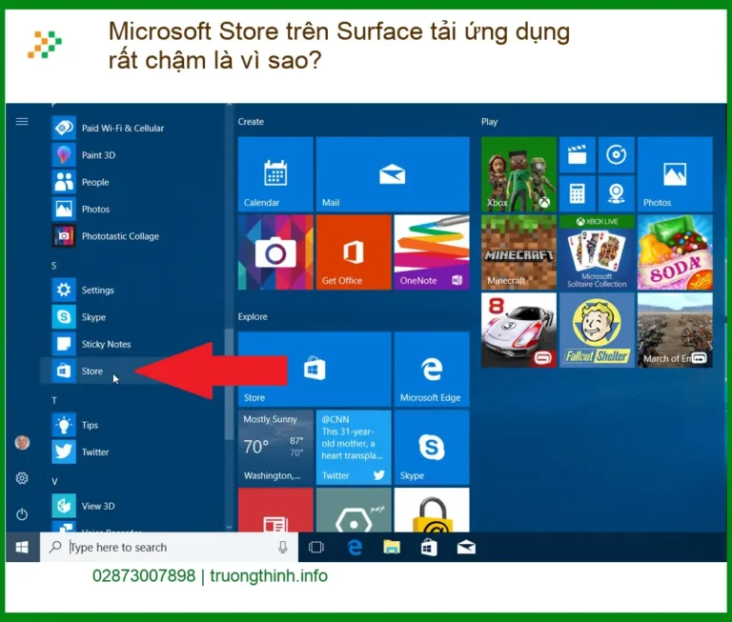Launch Edge from the taskbar
This screenshot has width=732, height=622.
[355, 547]
